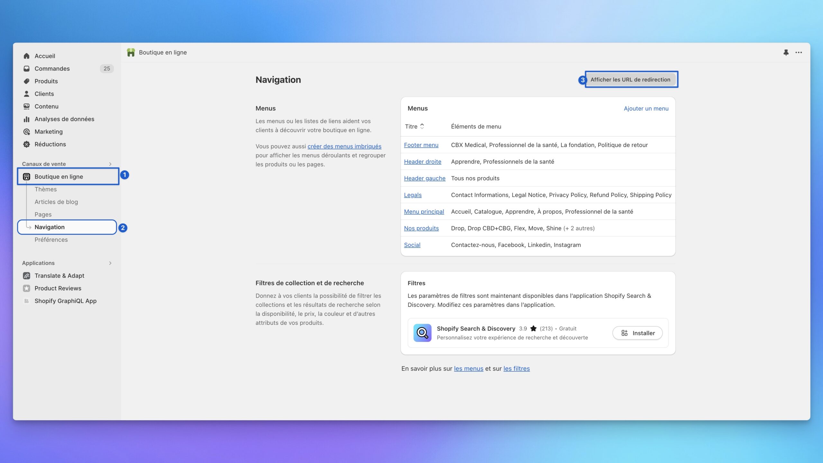Open the Header droite menu
This screenshot has width=823, height=463.
point(423,162)
